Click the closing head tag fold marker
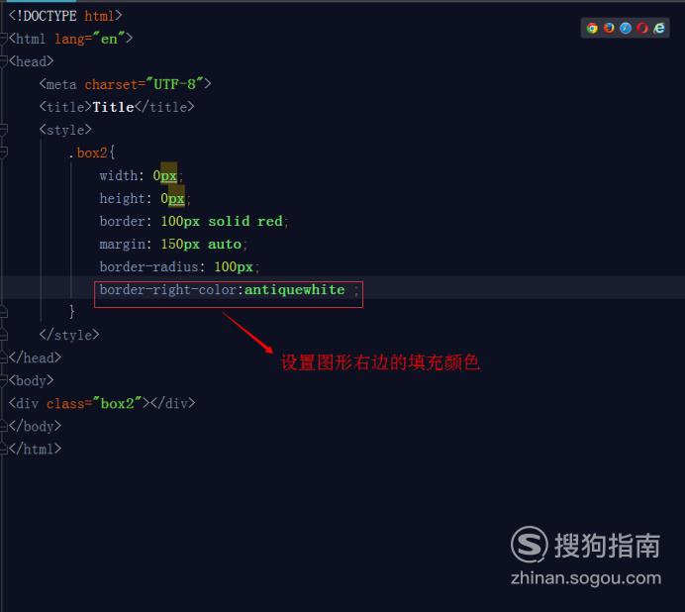The image size is (685, 612). [x=4, y=357]
